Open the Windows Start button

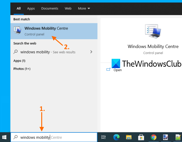(5, 137)
